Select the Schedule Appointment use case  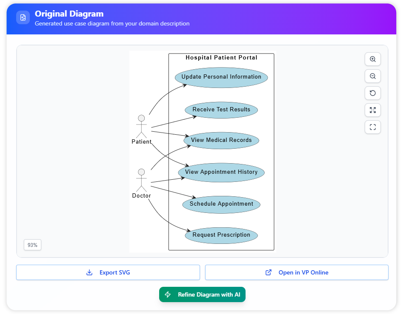(221, 204)
